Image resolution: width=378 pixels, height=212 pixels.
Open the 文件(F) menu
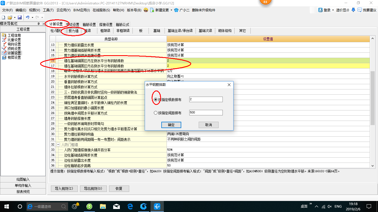7,10
